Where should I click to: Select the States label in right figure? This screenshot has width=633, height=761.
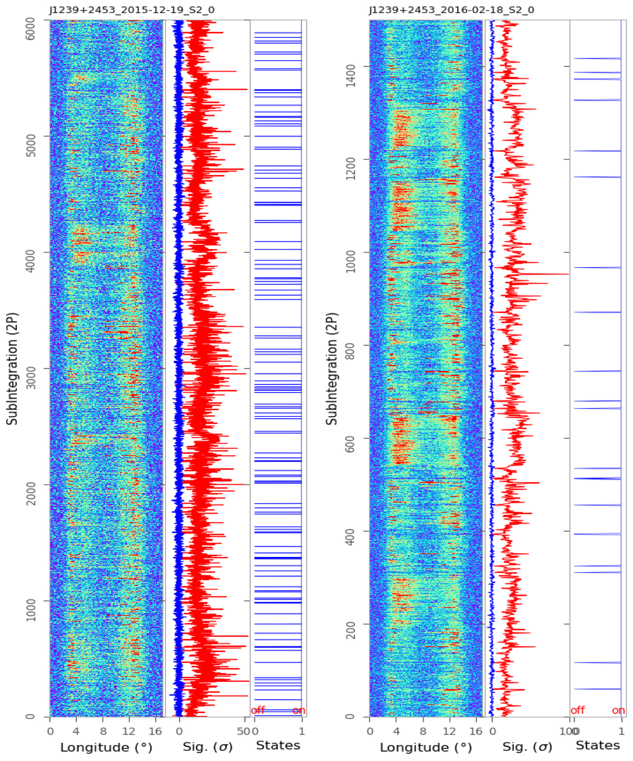(x=597, y=745)
